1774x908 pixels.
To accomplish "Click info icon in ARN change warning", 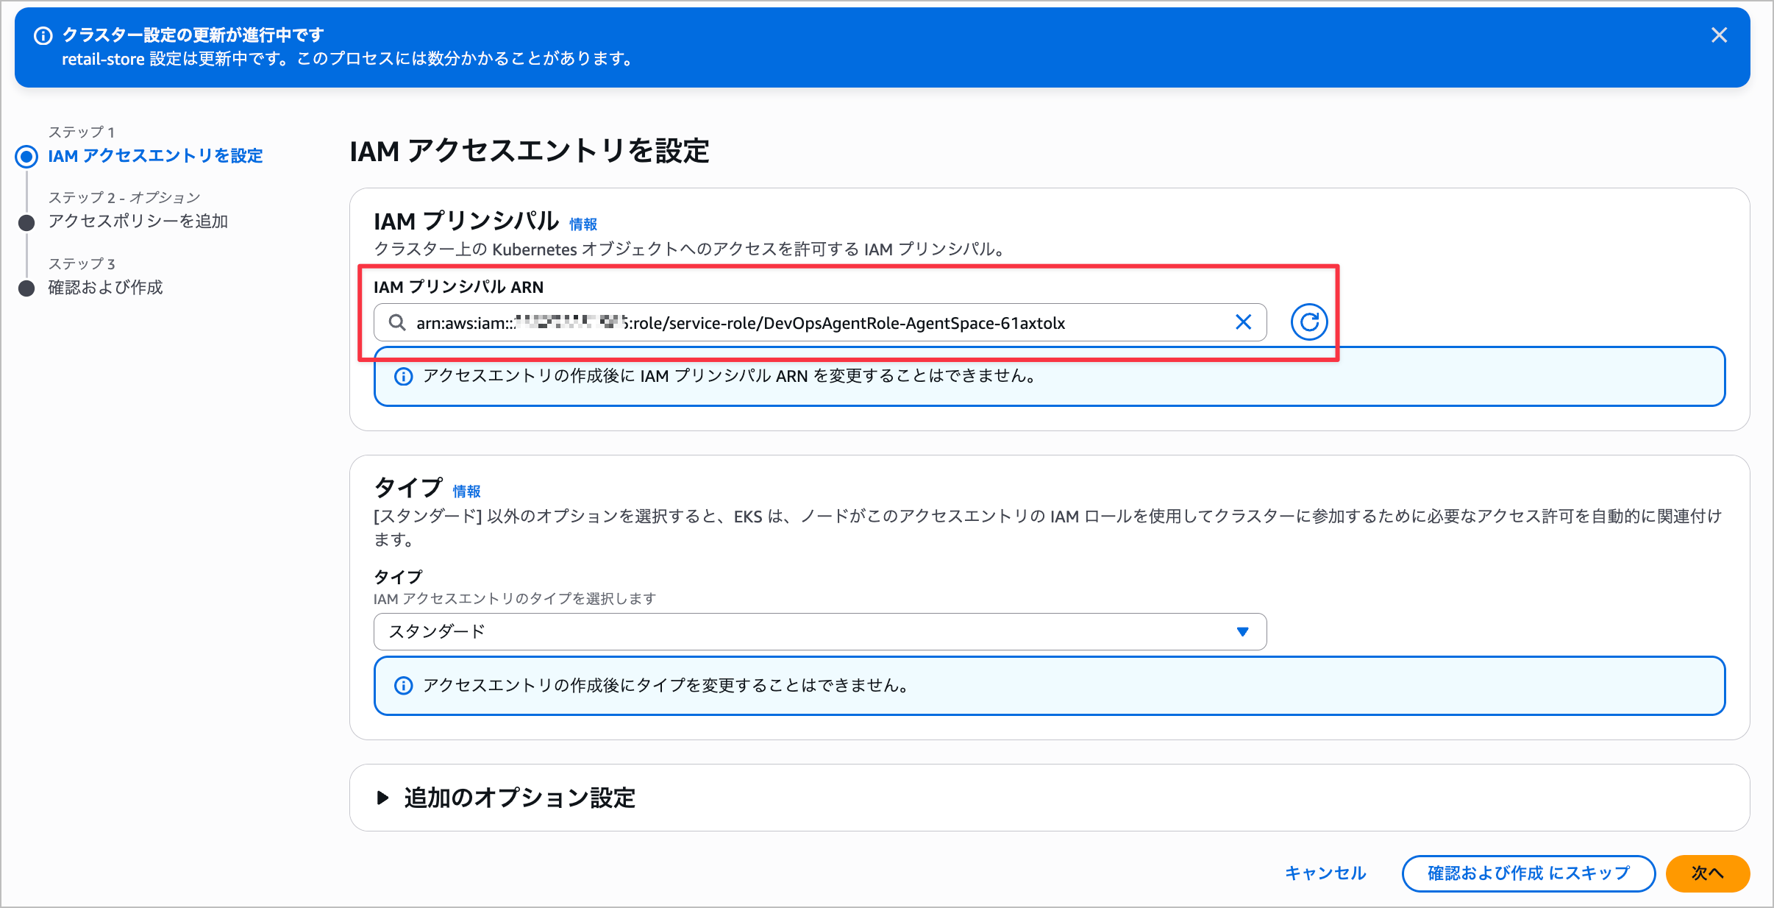I will tap(403, 377).
